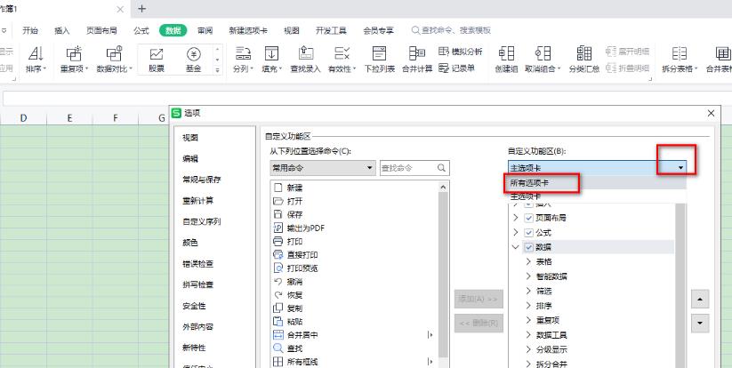Switch to the 开发工具 ribbon tab
The height and width of the screenshot is (368, 732).
pos(331,31)
